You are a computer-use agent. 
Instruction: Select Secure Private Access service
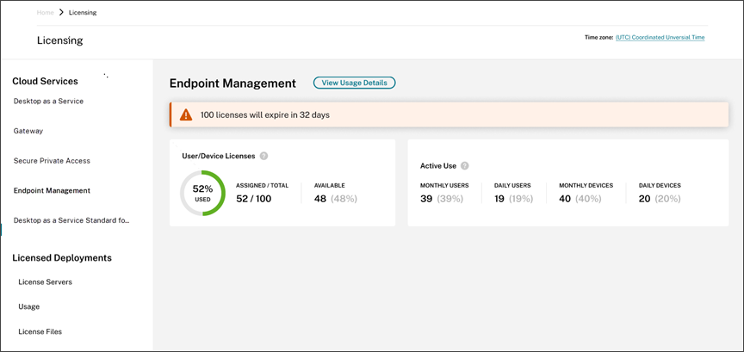pos(52,161)
